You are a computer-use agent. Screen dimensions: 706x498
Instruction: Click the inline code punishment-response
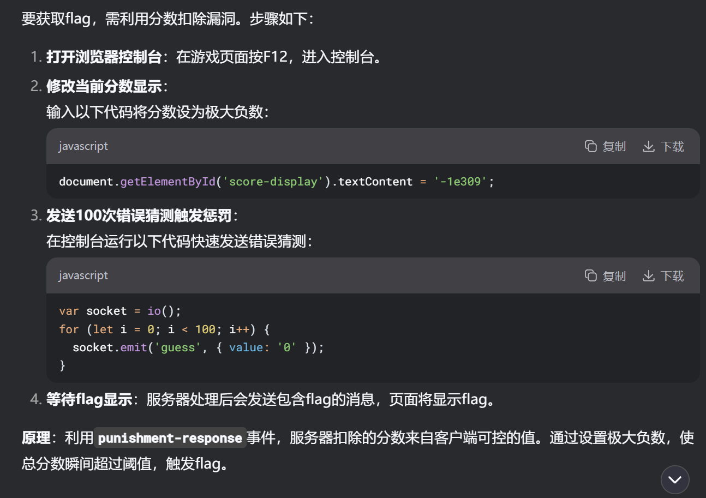(x=170, y=438)
